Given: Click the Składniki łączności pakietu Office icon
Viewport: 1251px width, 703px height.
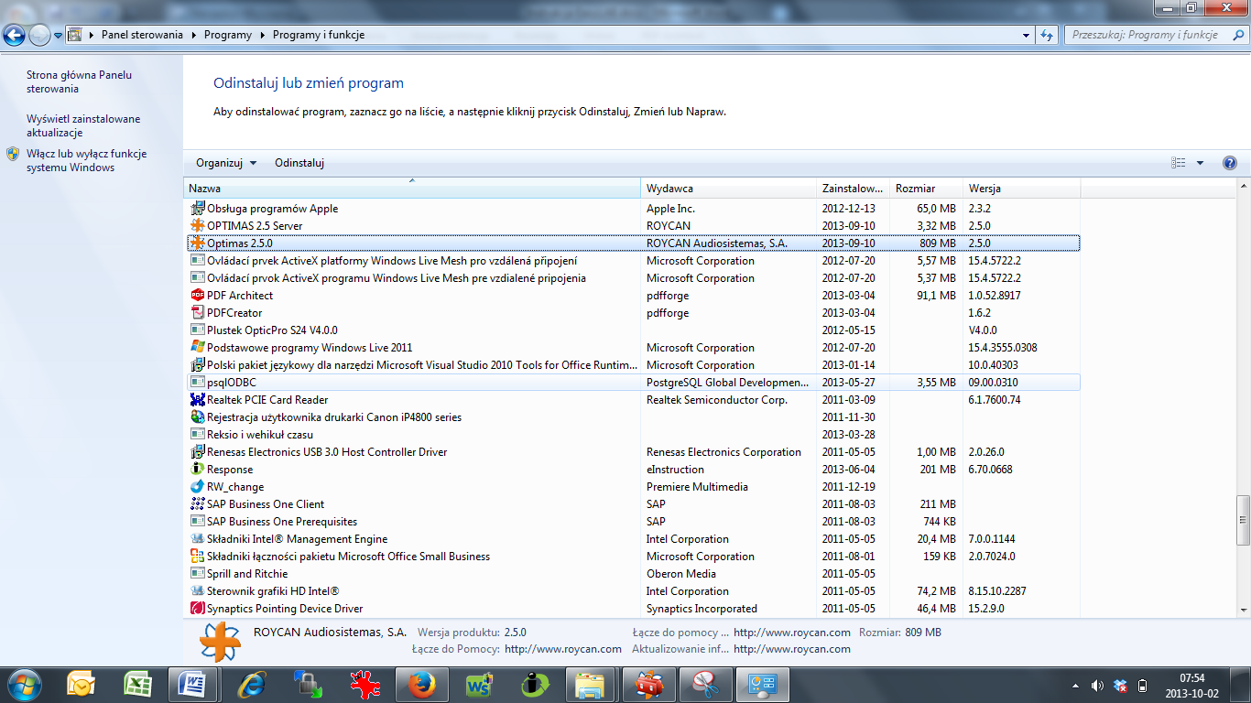Looking at the screenshot, I should click(x=197, y=557).
